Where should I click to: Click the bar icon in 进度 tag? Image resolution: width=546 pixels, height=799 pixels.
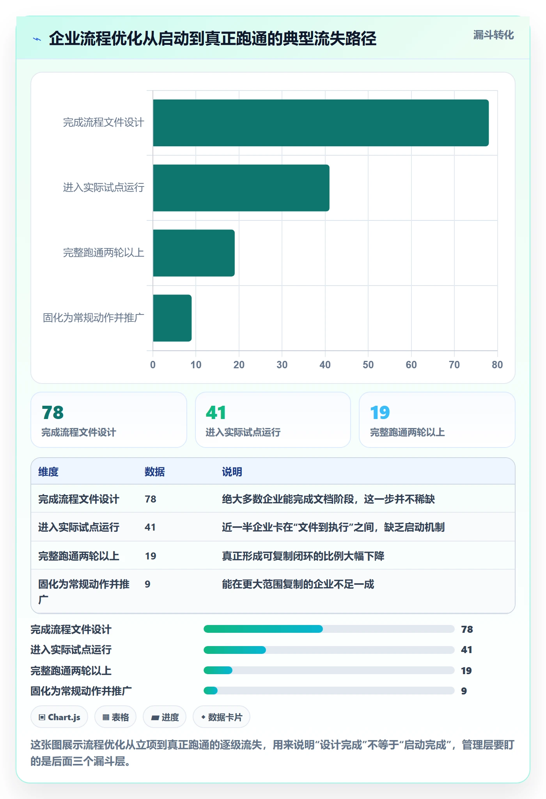(155, 717)
